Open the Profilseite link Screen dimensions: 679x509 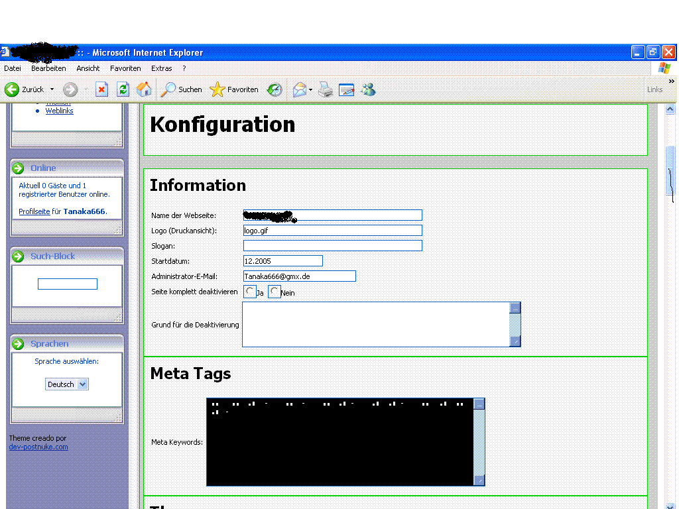(x=34, y=211)
